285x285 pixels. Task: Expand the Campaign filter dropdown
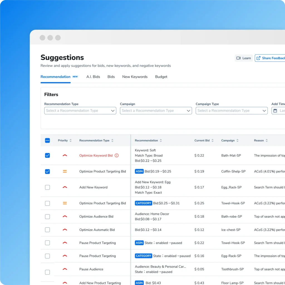point(156,111)
